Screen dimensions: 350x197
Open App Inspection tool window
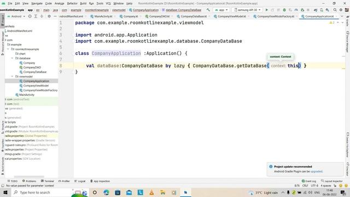click(x=100, y=181)
